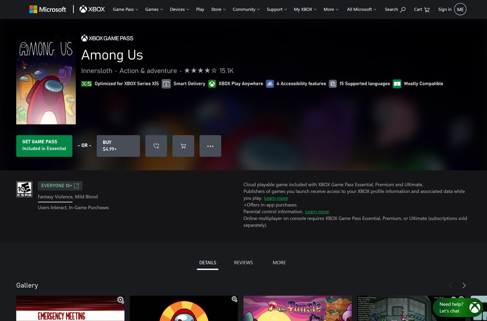Click the BUY $4.99+ button
The image size is (487, 321).
click(118, 146)
